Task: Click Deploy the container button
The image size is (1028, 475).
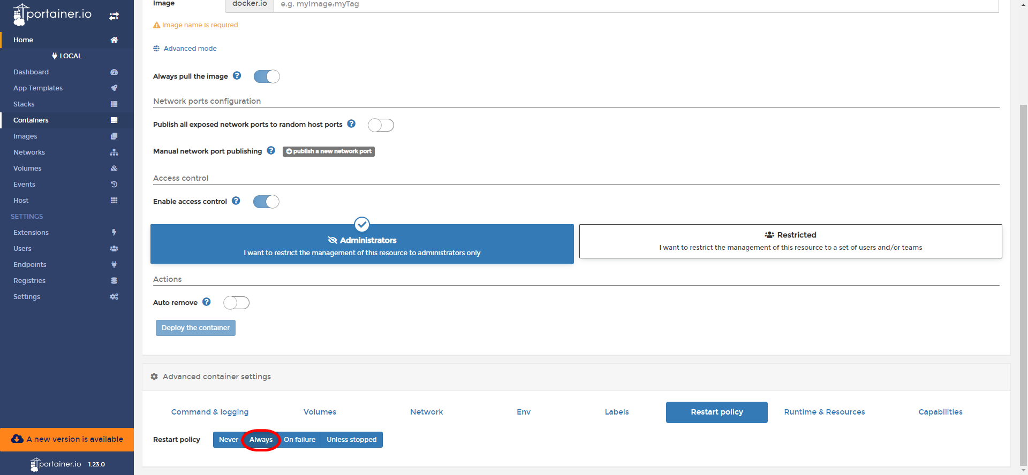Action: coord(195,328)
